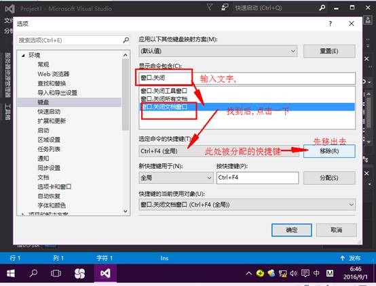Select 扩展和更新 in the options tree
The image size is (376, 286).
click(x=52, y=121)
